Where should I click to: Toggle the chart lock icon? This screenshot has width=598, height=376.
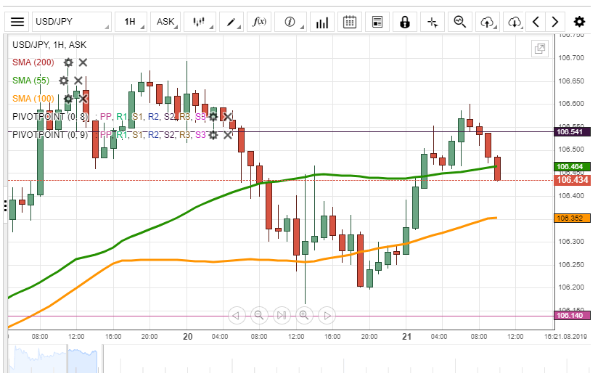click(405, 22)
